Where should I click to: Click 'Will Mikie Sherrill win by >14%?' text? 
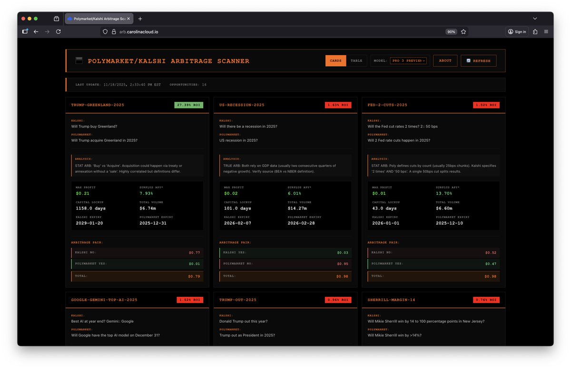[394, 335]
